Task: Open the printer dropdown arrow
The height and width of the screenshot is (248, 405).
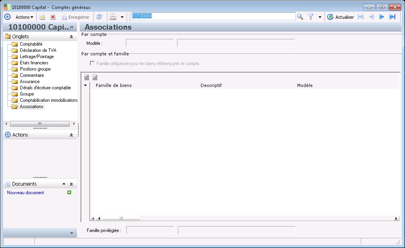Action: click(122, 17)
